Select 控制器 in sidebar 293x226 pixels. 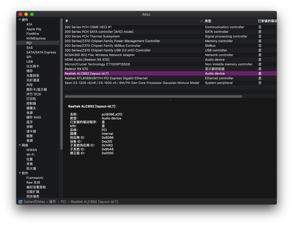pos(31,103)
